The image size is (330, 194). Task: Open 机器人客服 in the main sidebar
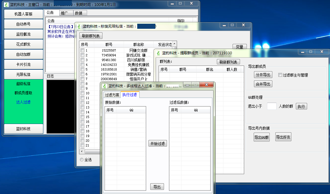click(23, 14)
